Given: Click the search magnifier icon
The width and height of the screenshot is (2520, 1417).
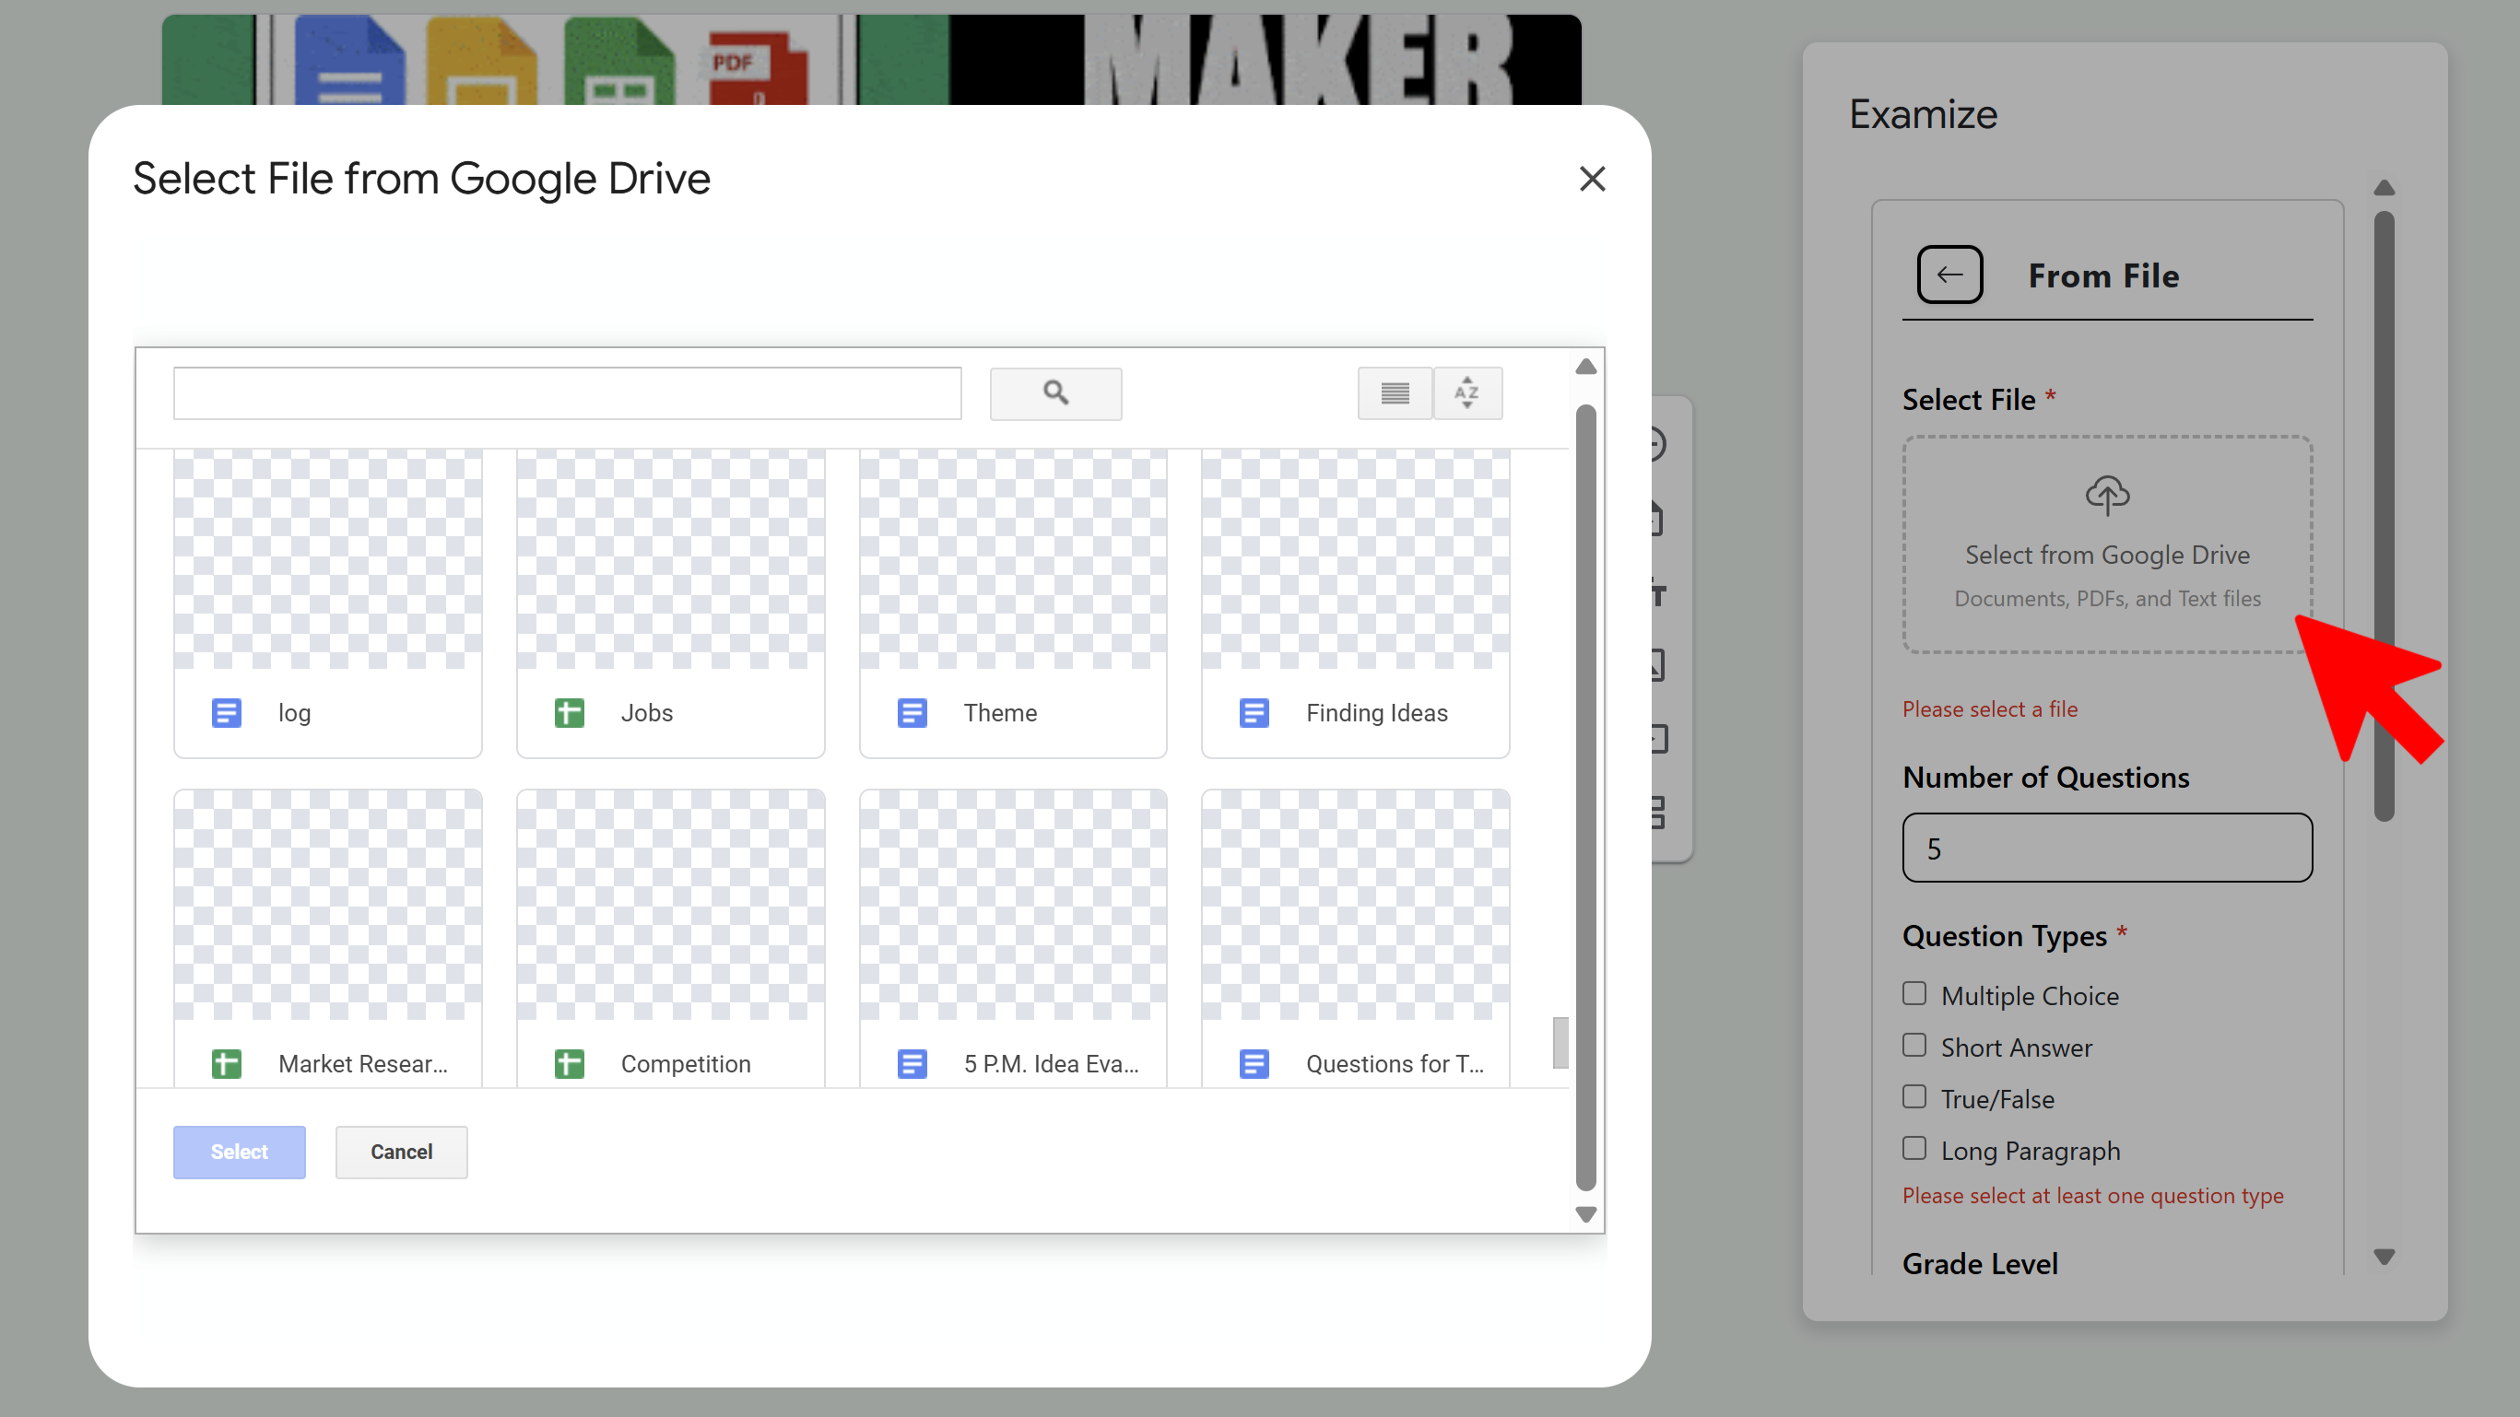Looking at the screenshot, I should point(1055,393).
